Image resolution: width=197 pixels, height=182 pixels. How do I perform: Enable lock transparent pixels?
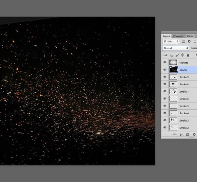pos(172,55)
